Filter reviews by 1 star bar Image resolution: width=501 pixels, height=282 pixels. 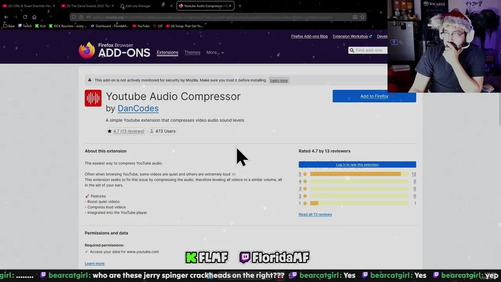click(359, 203)
